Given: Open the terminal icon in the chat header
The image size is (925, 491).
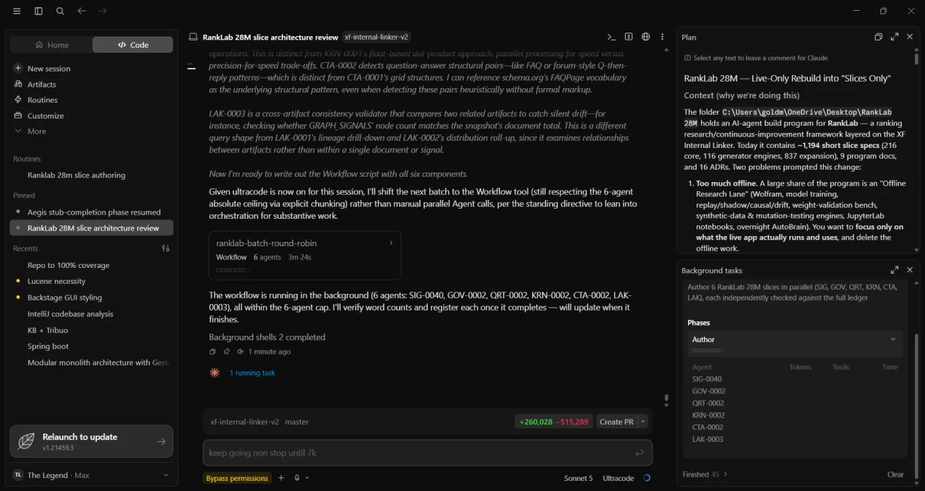Looking at the screenshot, I should tap(611, 37).
